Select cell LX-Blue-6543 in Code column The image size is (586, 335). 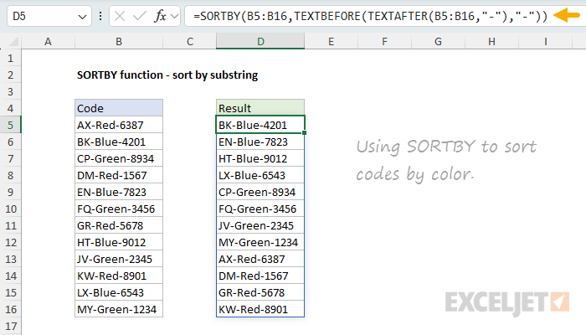119,292
